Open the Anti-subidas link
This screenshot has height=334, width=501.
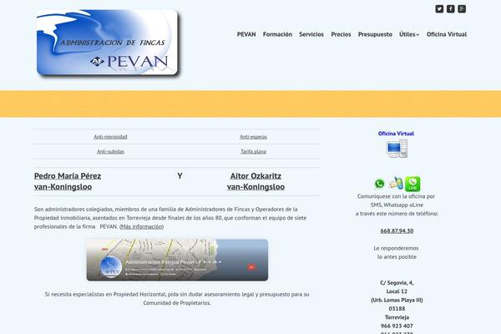point(110,151)
